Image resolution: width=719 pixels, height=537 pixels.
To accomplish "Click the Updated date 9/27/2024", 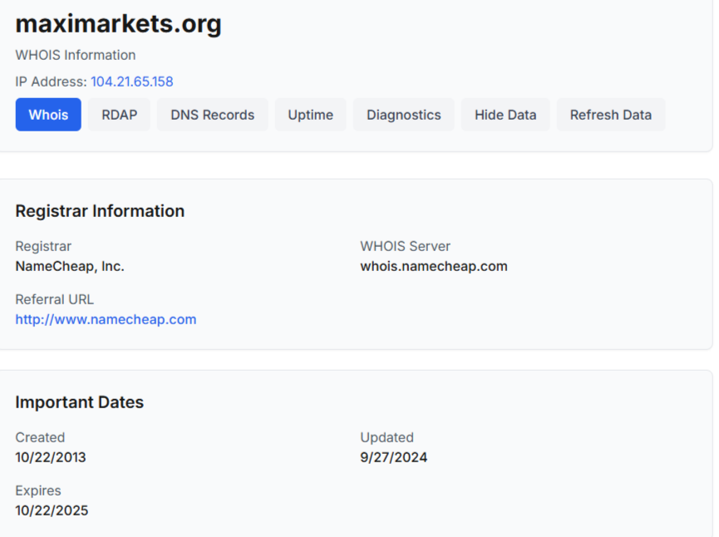I will coord(393,457).
